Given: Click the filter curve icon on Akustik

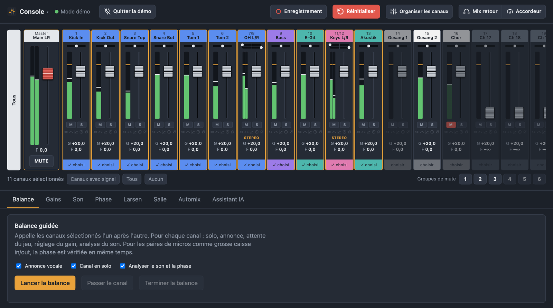Looking at the screenshot, I should [x=363, y=132].
